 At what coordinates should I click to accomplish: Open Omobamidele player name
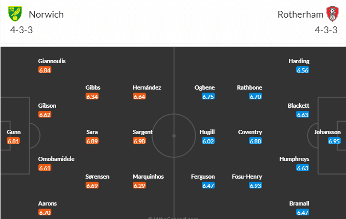point(57,159)
